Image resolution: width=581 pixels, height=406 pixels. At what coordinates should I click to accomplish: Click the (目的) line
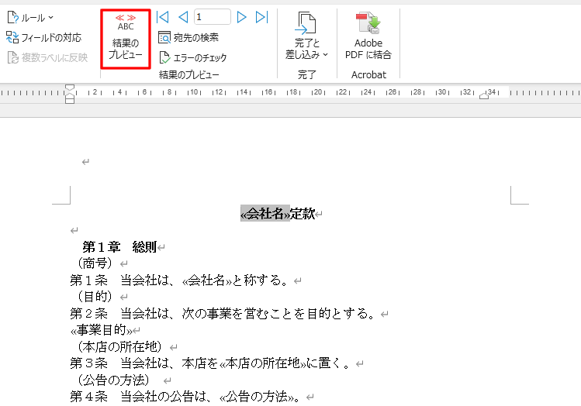(x=95, y=297)
